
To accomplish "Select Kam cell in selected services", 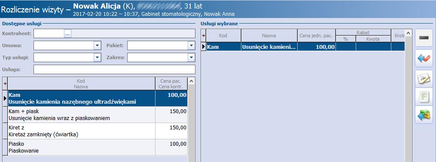I will pyautogui.click(x=223, y=47).
